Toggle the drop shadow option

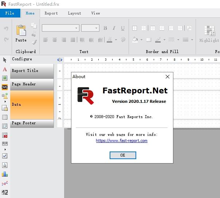click(149, 40)
